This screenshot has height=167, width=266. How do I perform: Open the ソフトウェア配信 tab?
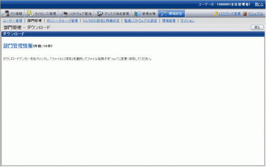point(77,14)
